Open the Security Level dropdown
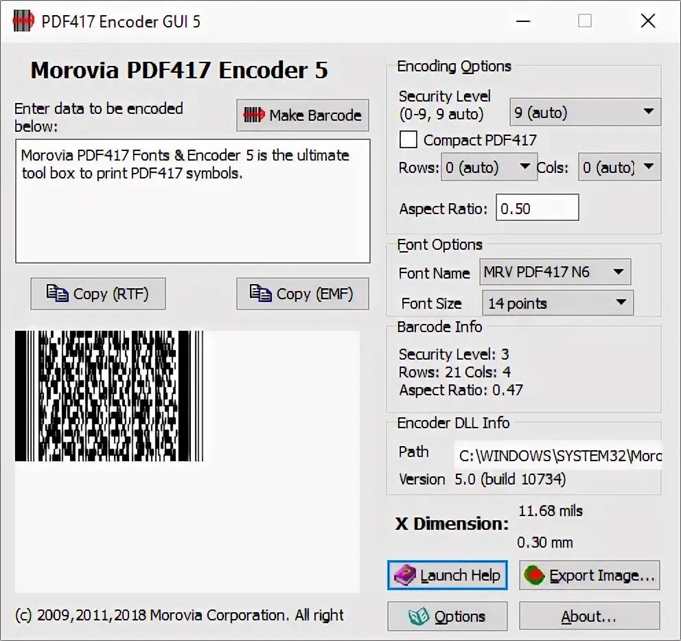Image resolution: width=681 pixels, height=641 pixels. 585,113
